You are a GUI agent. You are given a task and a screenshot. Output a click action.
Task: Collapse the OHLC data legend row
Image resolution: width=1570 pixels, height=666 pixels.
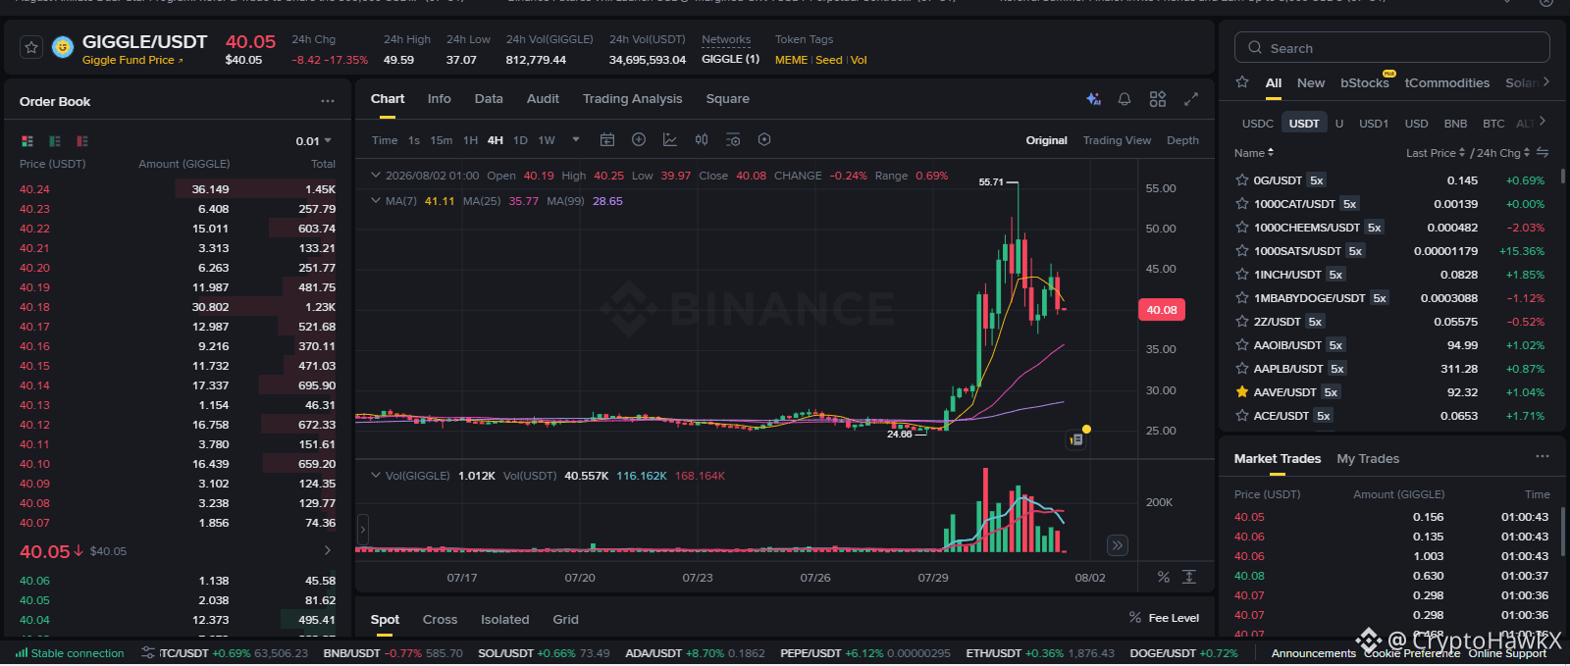(x=375, y=176)
